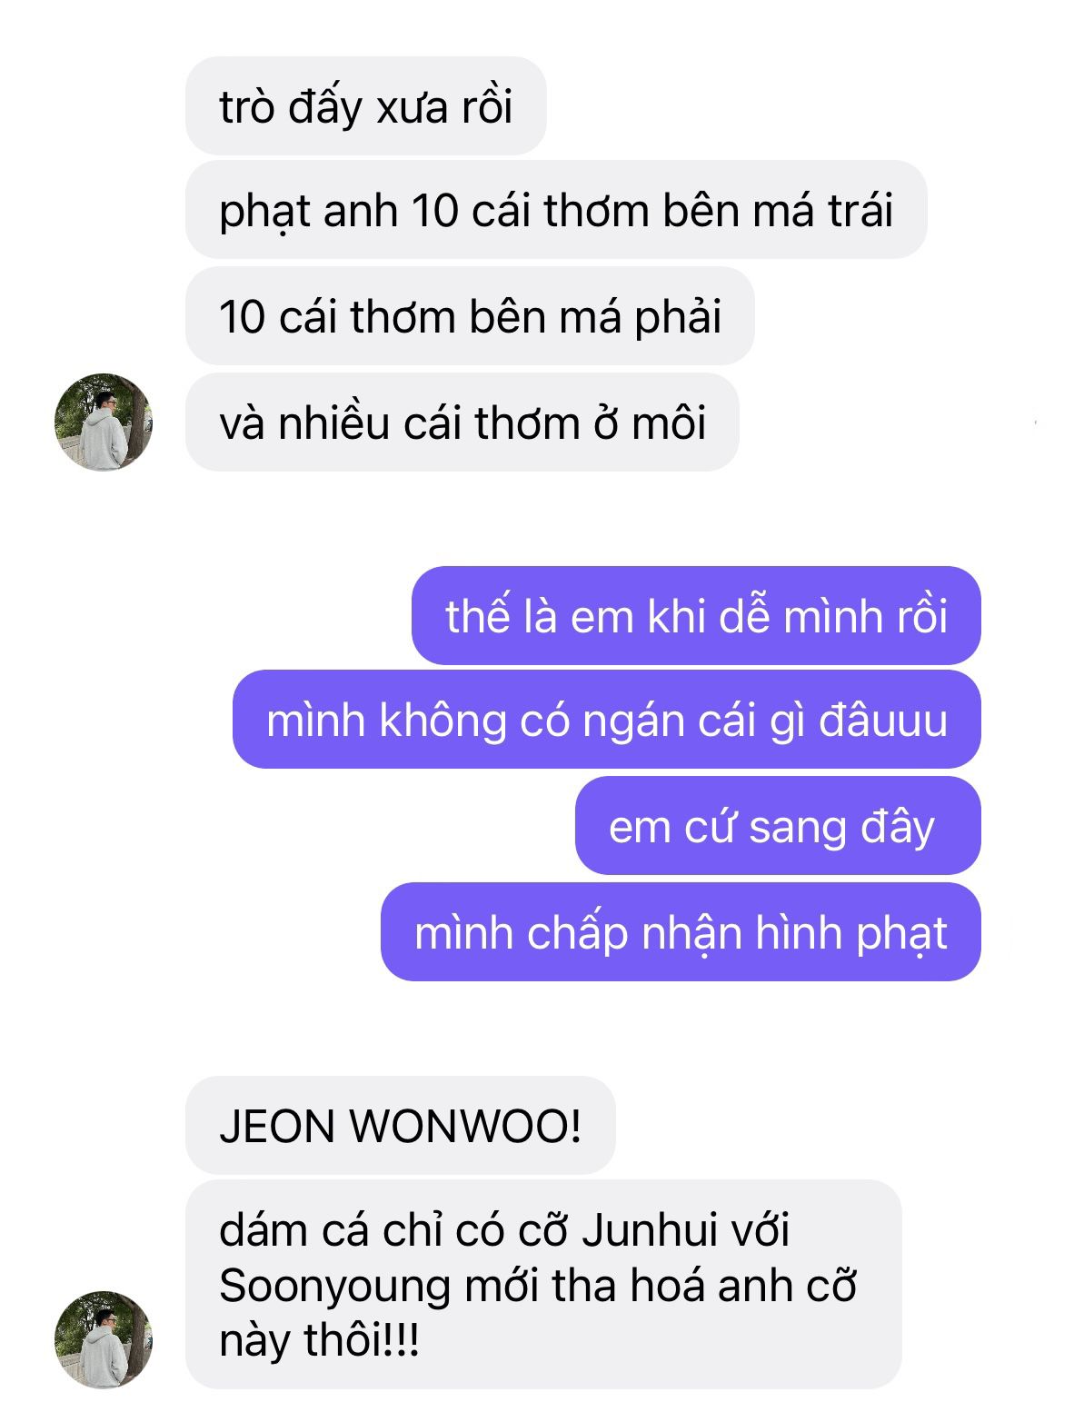The height and width of the screenshot is (1412, 1084).
Task: Select the 'JEON WONWOO!' message bubble
Action: pos(401,1126)
